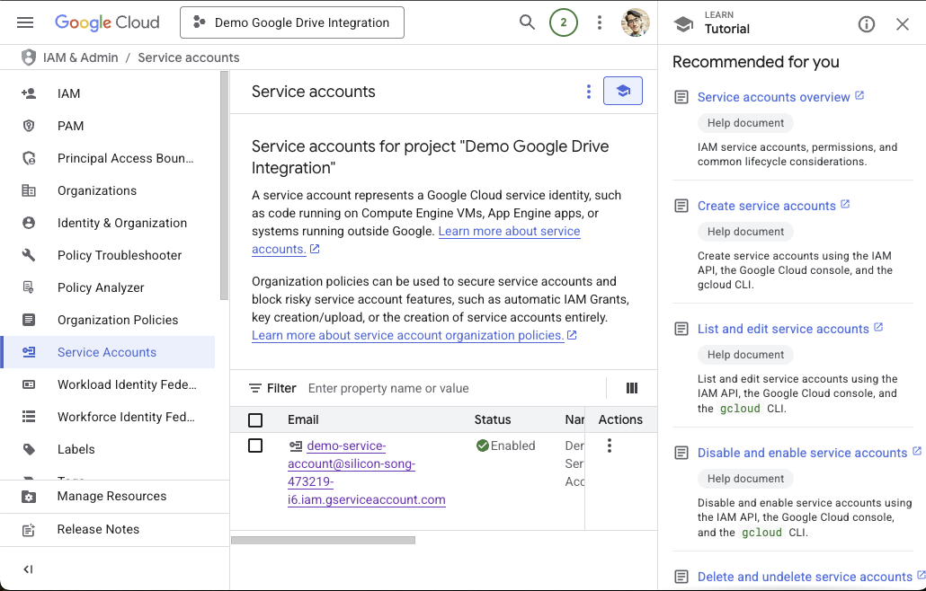Open the demo-service-account email link
Viewport: 926px width, 591px height.
366,472
